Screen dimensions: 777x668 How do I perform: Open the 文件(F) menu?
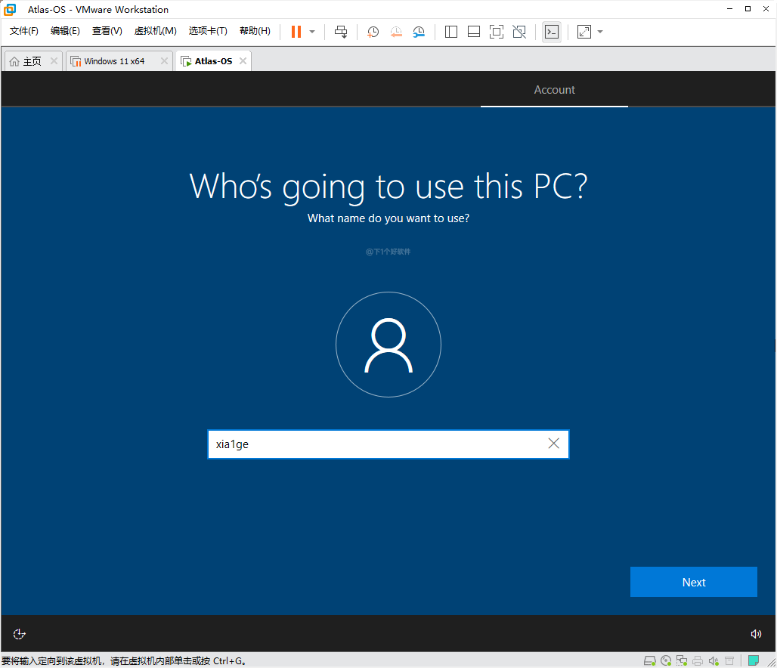[x=23, y=31]
